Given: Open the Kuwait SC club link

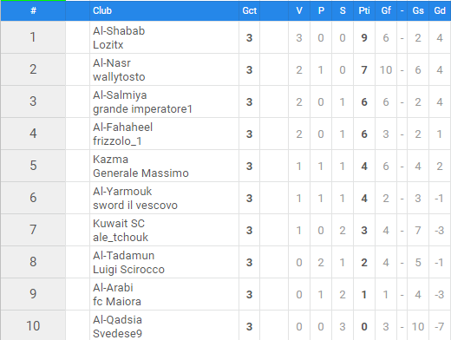Looking at the screenshot, I should (x=119, y=224).
